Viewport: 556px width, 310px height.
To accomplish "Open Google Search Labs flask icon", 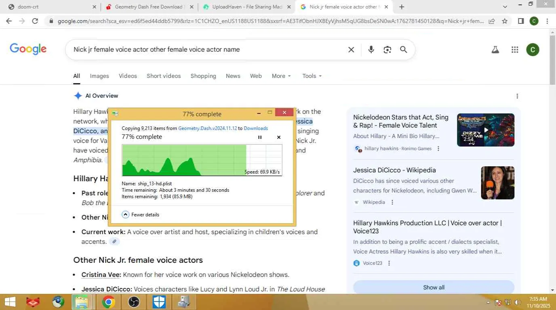I will (495, 50).
